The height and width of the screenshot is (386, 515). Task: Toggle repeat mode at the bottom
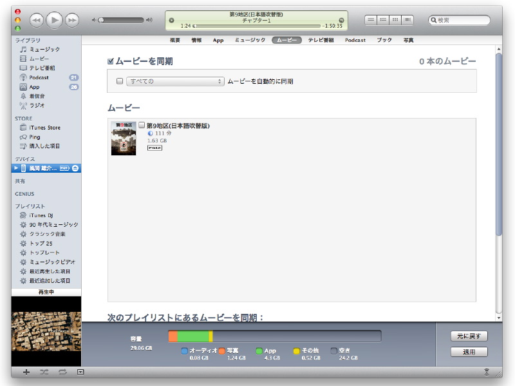[x=62, y=372]
